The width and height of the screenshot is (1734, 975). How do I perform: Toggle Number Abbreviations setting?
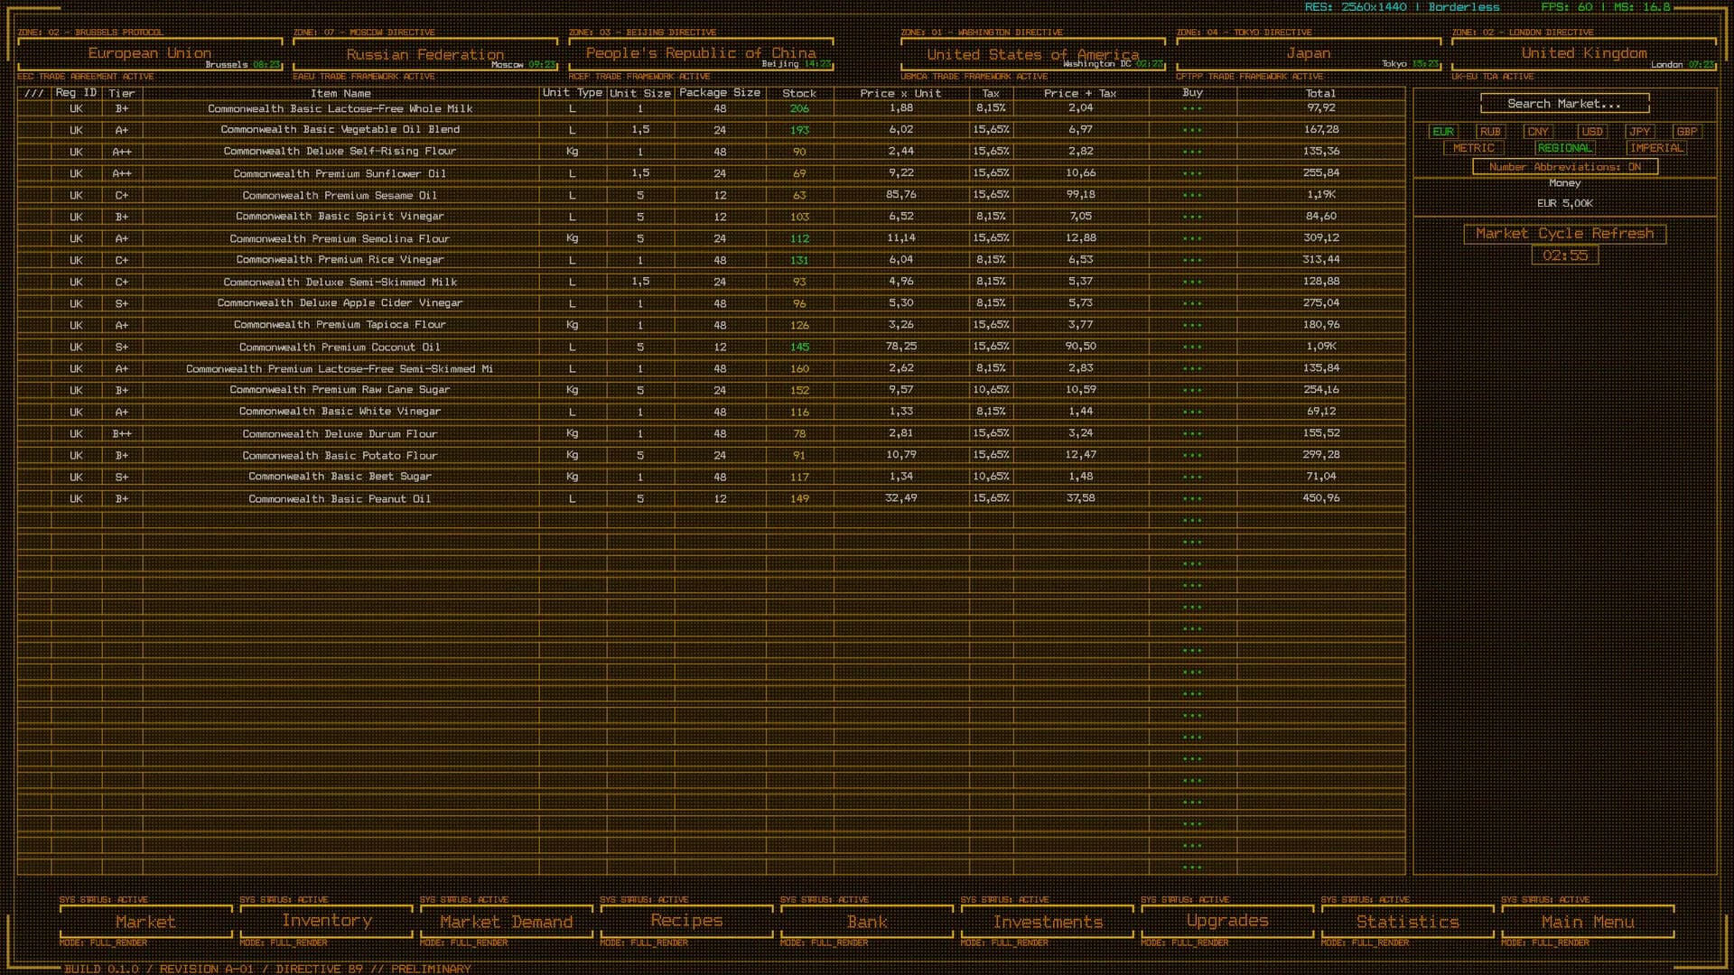pos(1565,167)
